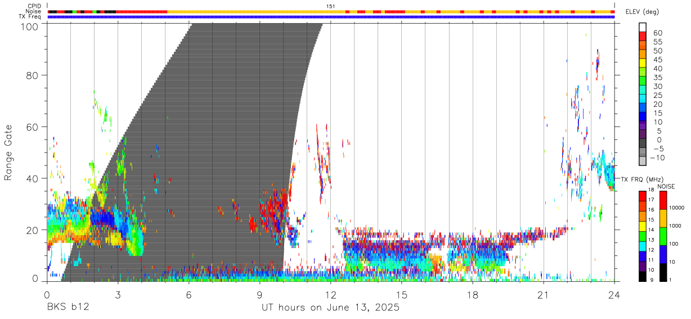Click the '12' tick label on time axis
This screenshot has width=691, height=319.
pyautogui.click(x=330, y=294)
